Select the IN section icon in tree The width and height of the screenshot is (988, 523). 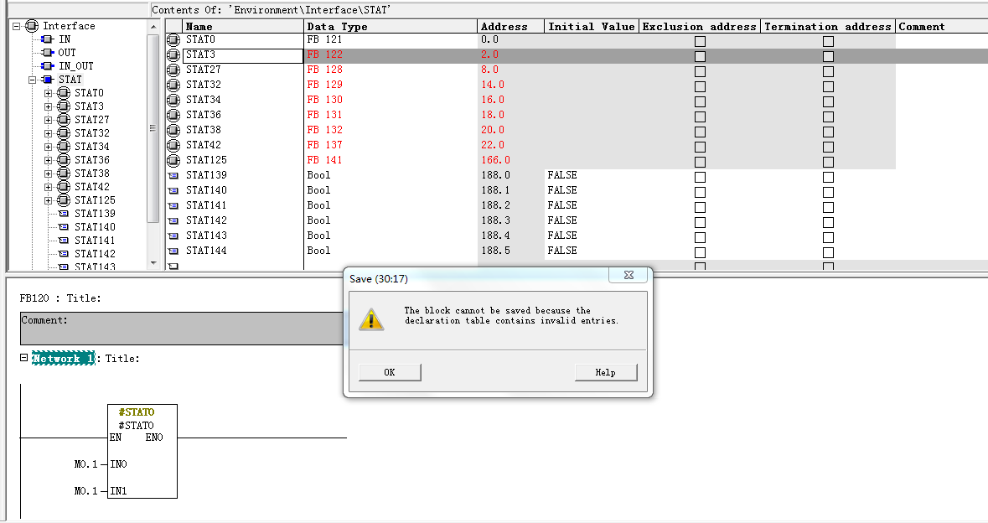[x=48, y=39]
